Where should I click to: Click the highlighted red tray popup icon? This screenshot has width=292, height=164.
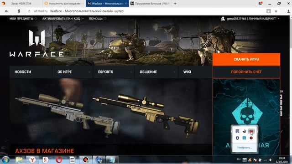pos(251,131)
